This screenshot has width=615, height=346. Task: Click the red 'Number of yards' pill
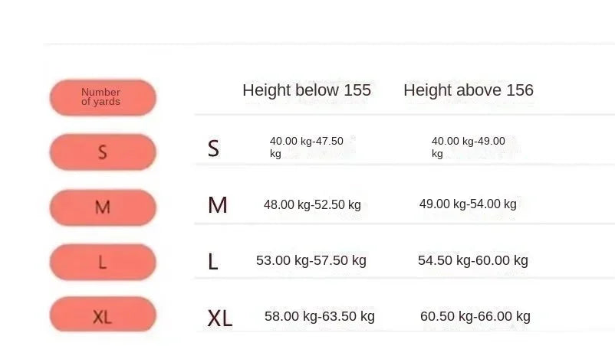(103, 98)
